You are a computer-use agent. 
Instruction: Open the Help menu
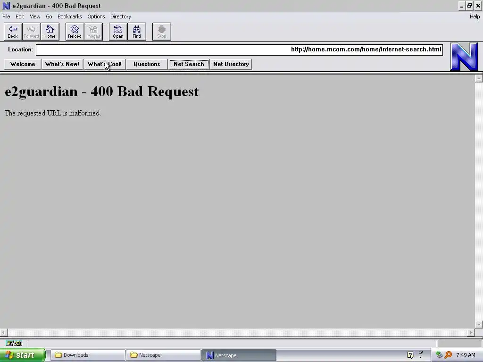(475, 16)
